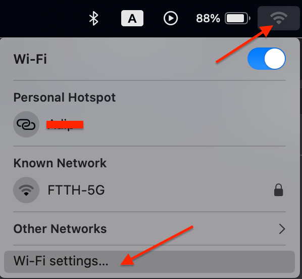The image size is (302, 279).
Task: Click the Known Network section header
Action: (60, 163)
